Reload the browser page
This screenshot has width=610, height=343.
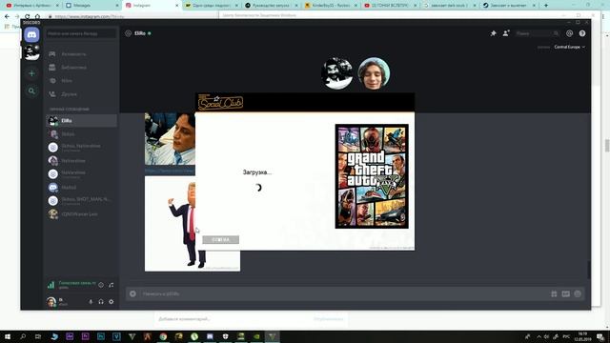28,17
